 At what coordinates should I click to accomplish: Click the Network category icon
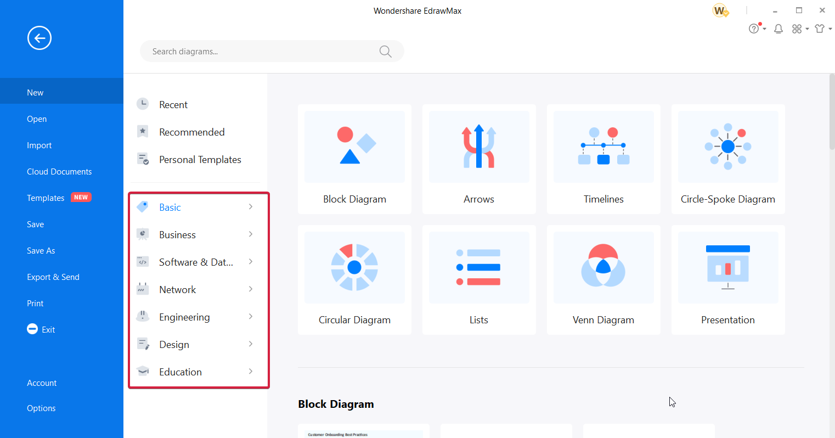click(143, 289)
